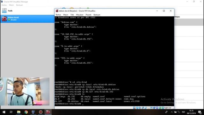Click the keyboard capture indicator beside Right Ctrl
This screenshot has width=204, height=115.
163,108
